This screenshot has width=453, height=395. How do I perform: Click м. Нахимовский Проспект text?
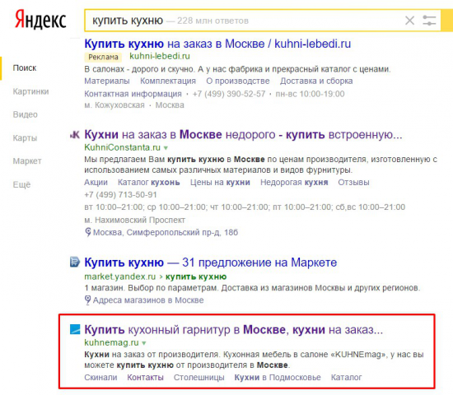[x=134, y=220]
